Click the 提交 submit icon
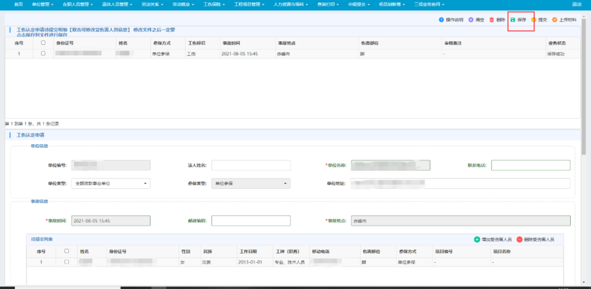Viewport: 591px width, 289px height. tap(534, 20)
